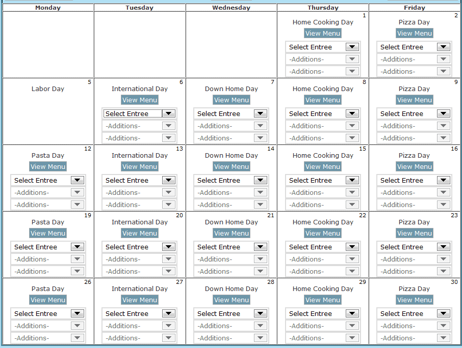
Task: Show the menu for Down Home Day 14th
Action: pos(231,166)
